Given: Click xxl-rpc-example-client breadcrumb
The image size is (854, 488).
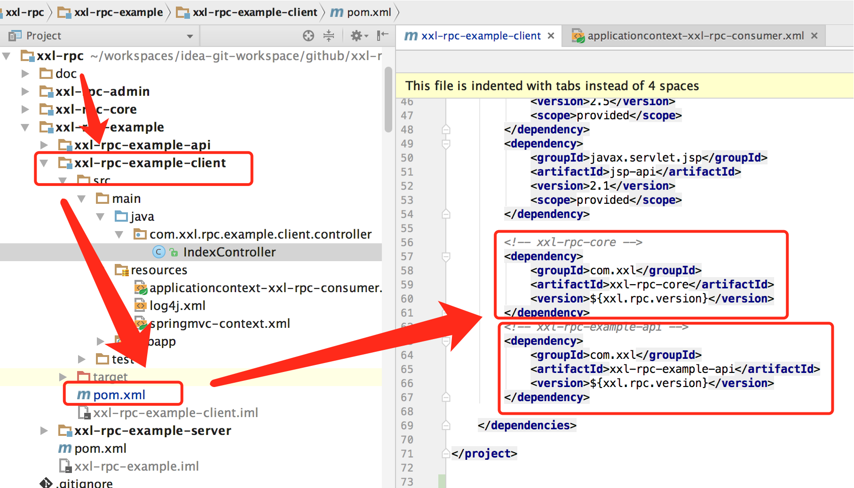Looking at the screenshot, I should [x=247, y=12].
